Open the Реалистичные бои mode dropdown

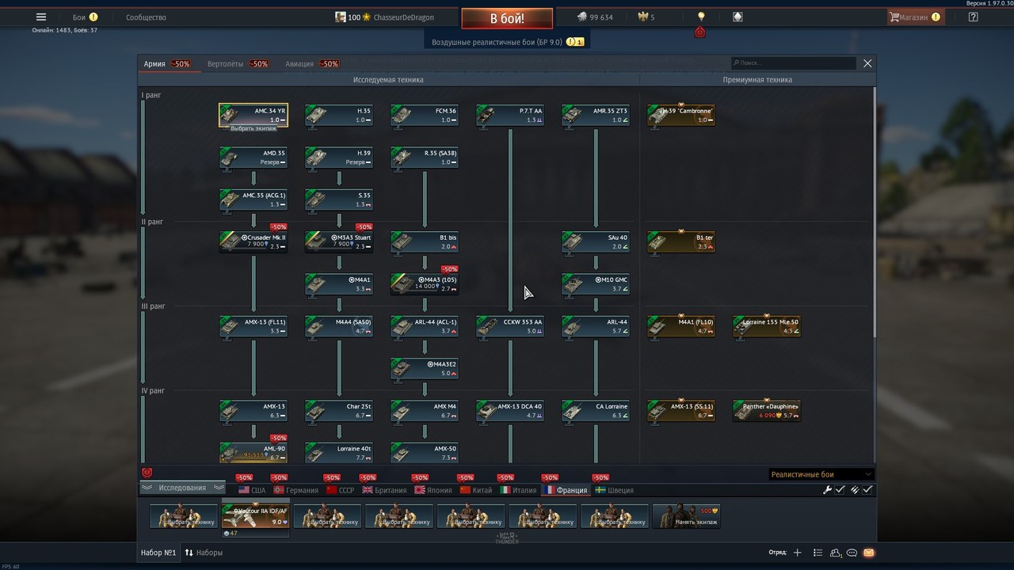(x=821, y=474)
